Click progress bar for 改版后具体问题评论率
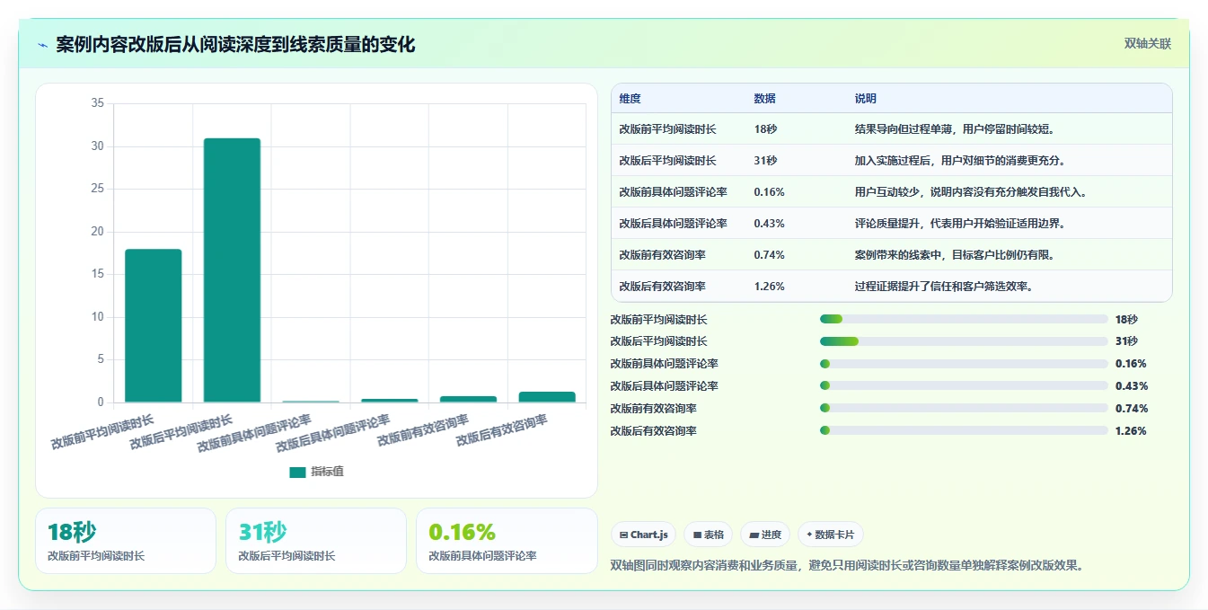The height and width of the screenshot is (610, 1208). [x=964, y=386]
